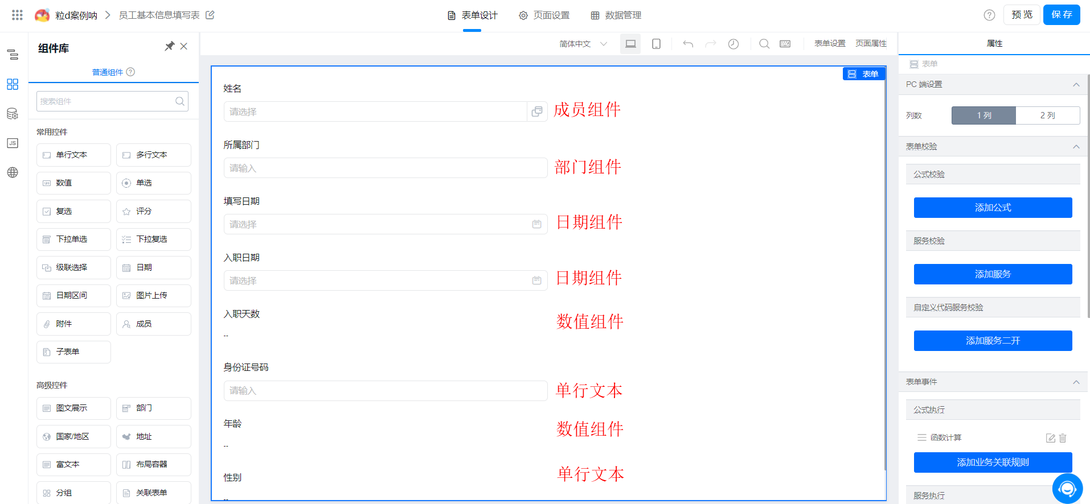This screenshot has width=1090, height=504.
Task: Open the 简体中文 language dropdown
Action: tap(583, 44)
